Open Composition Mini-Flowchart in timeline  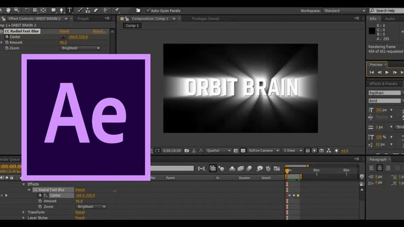pyautogui.click(x=201, y=168)
